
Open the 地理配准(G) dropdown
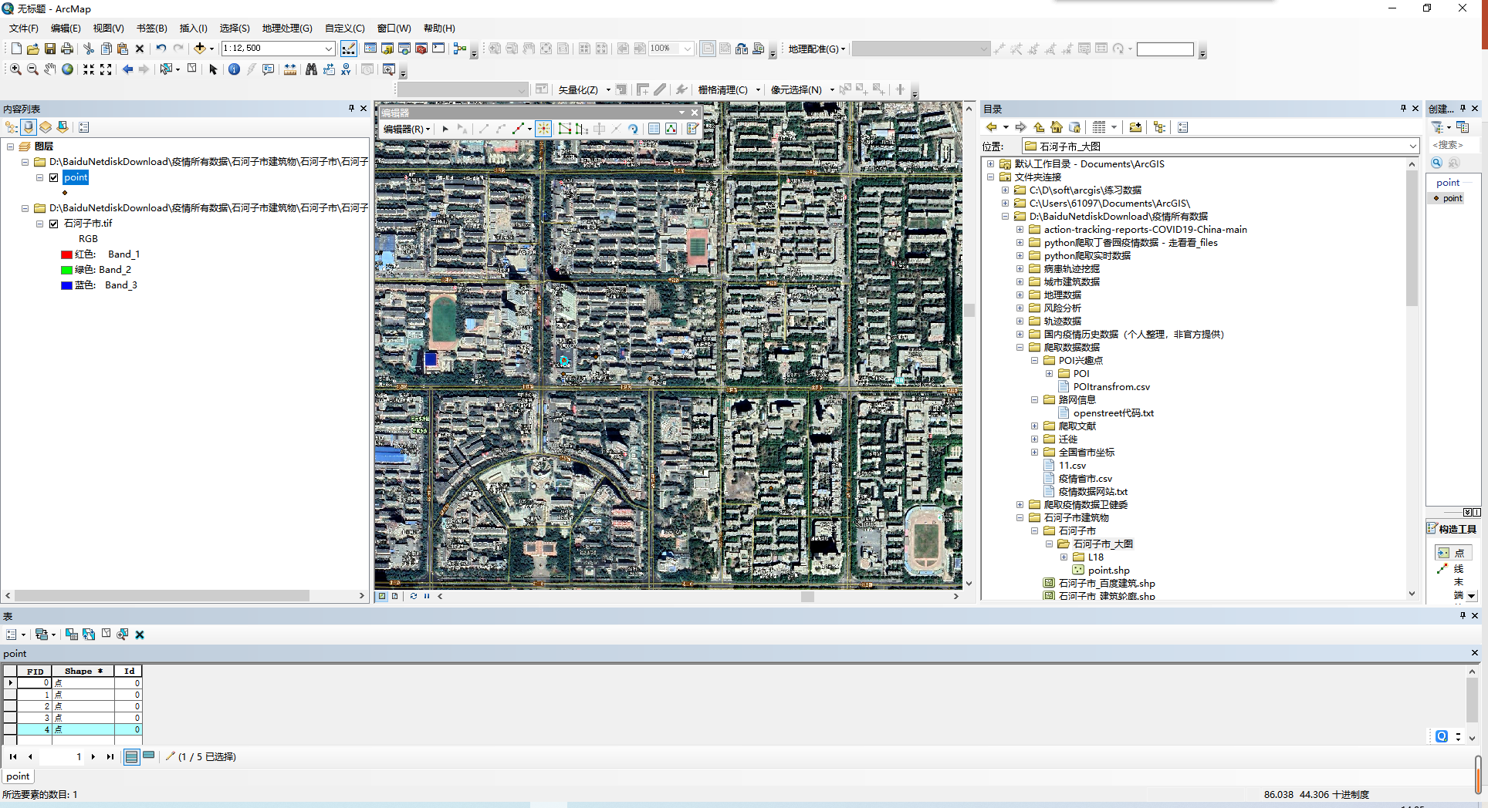[817, 49]
